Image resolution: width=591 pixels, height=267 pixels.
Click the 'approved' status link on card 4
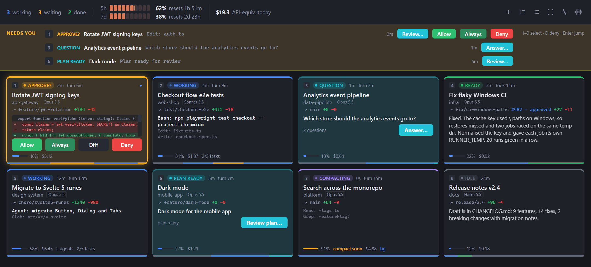(x=540, y=109)
